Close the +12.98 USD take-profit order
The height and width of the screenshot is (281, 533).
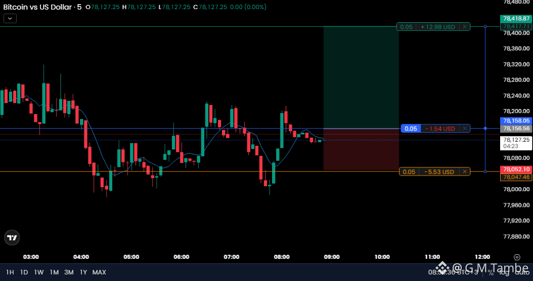(x=465, y=27)
